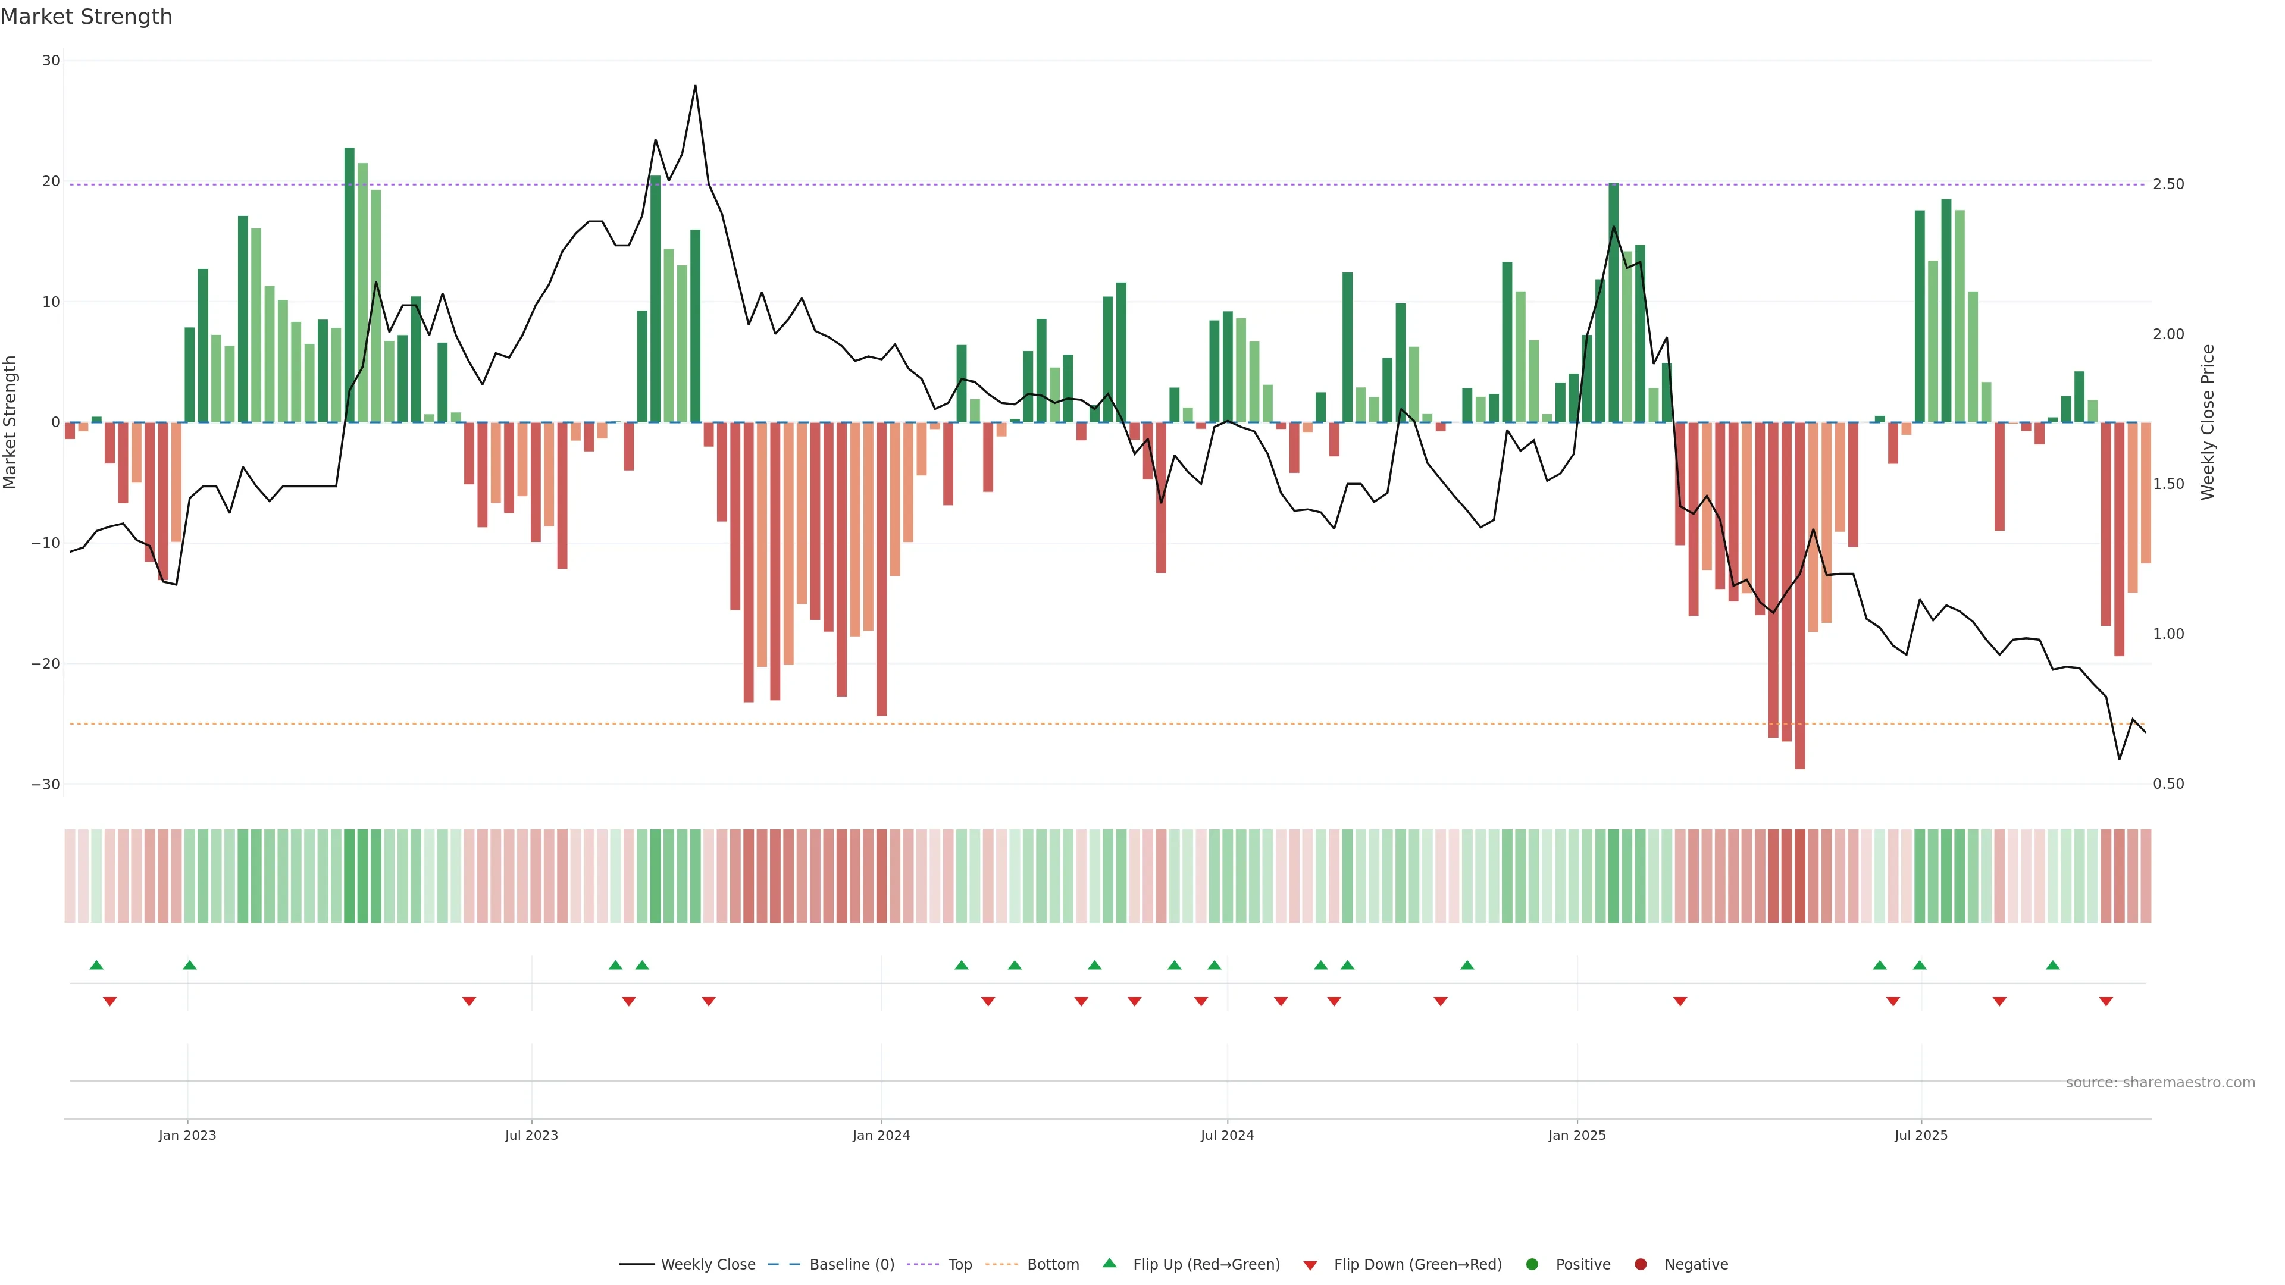Click first red flip-down triangle marker
The height and width of the screenshot is (1285, 2285).
pos(110,1001)
